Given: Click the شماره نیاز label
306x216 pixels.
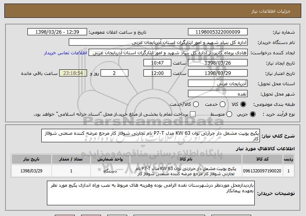Looking at the screenshot, I should 284,32.
